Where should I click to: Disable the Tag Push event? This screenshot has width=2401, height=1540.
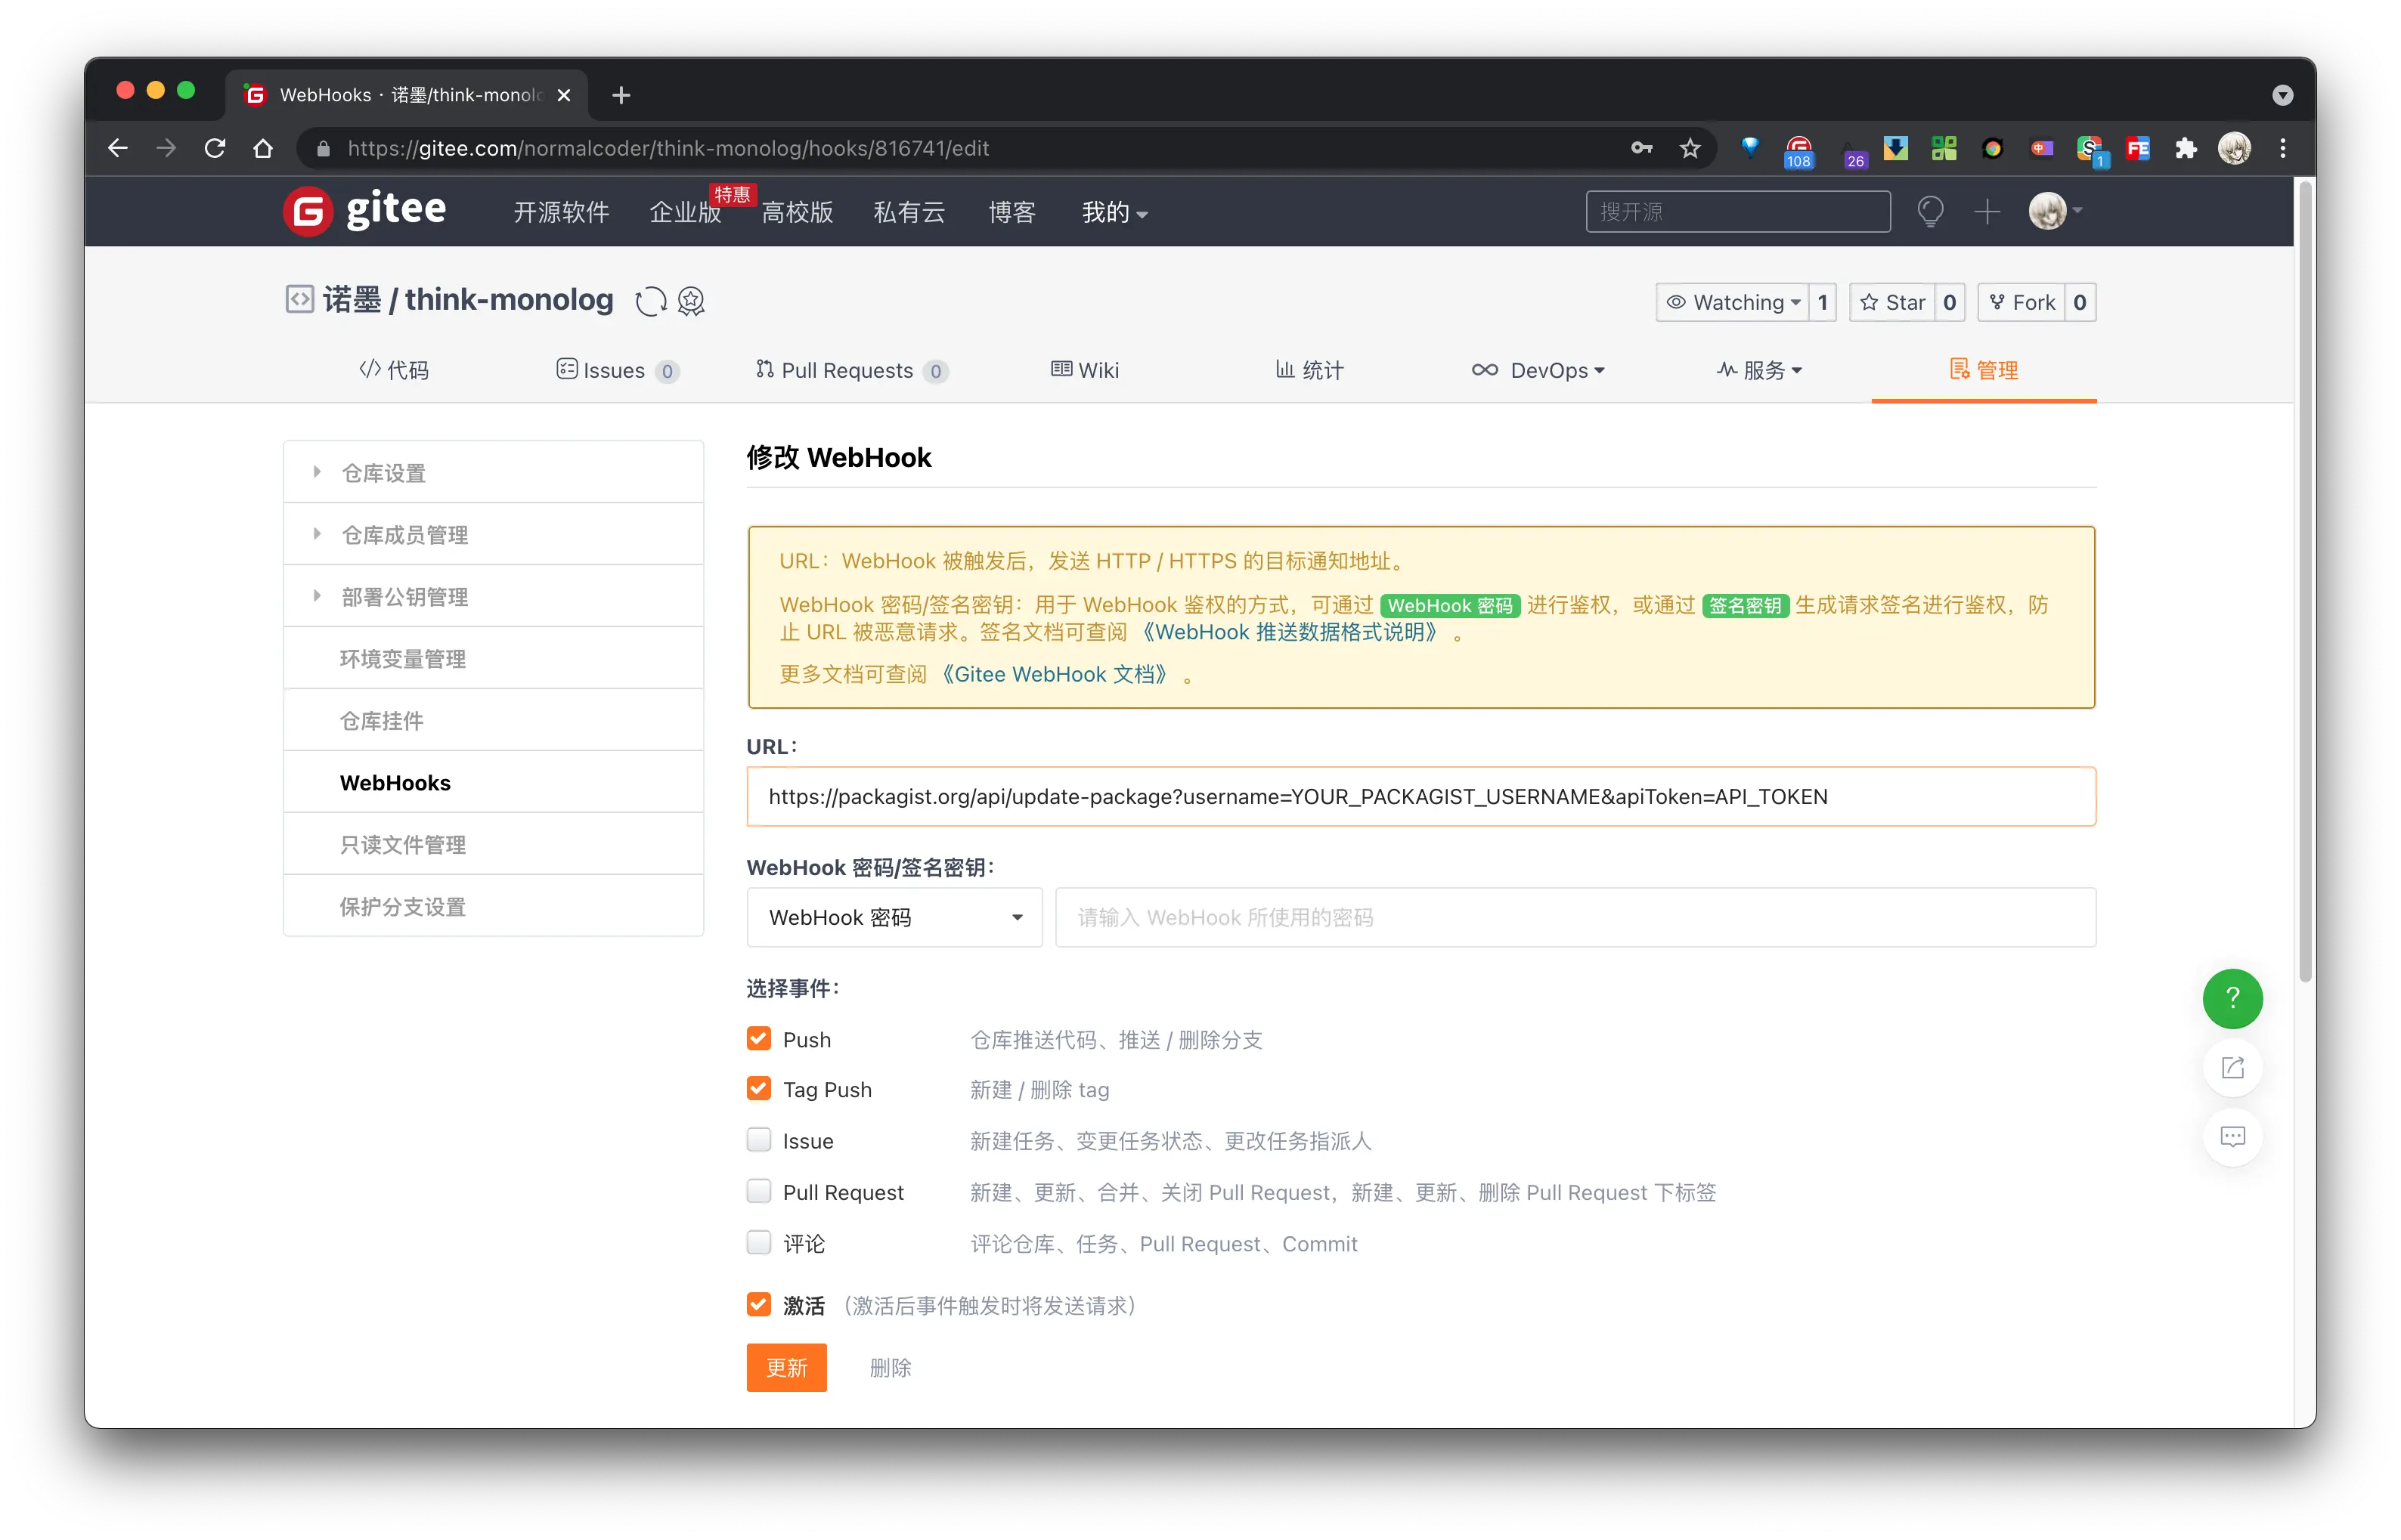(757, 1088)
